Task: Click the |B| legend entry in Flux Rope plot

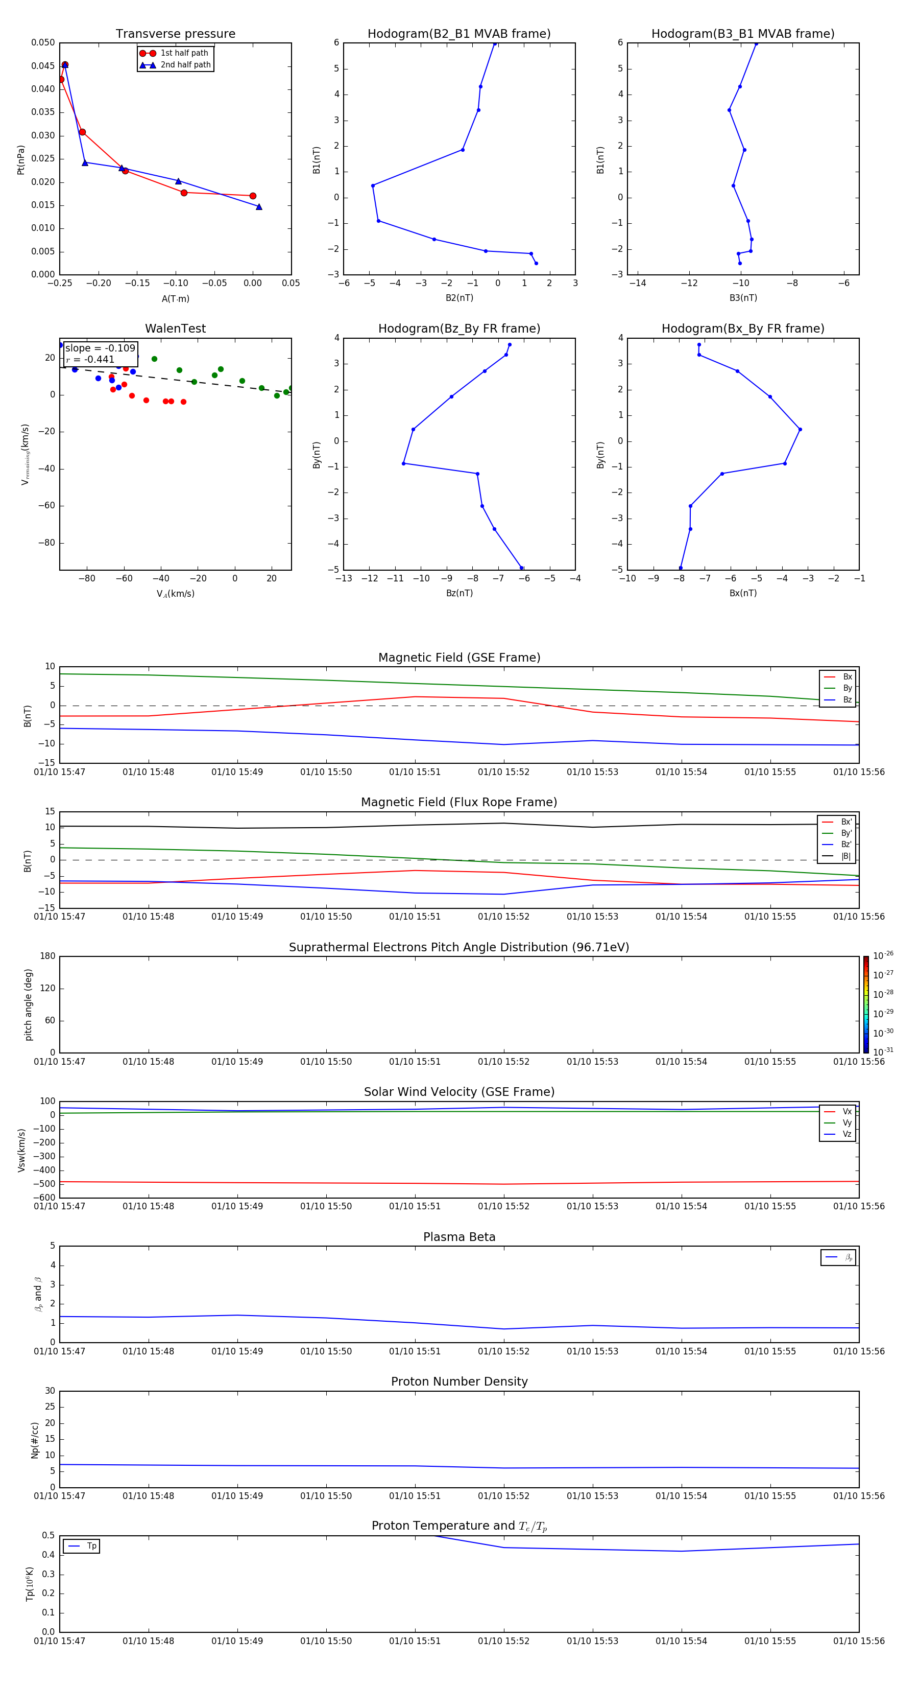Action: pyautogui.click(x=837, y=856)
